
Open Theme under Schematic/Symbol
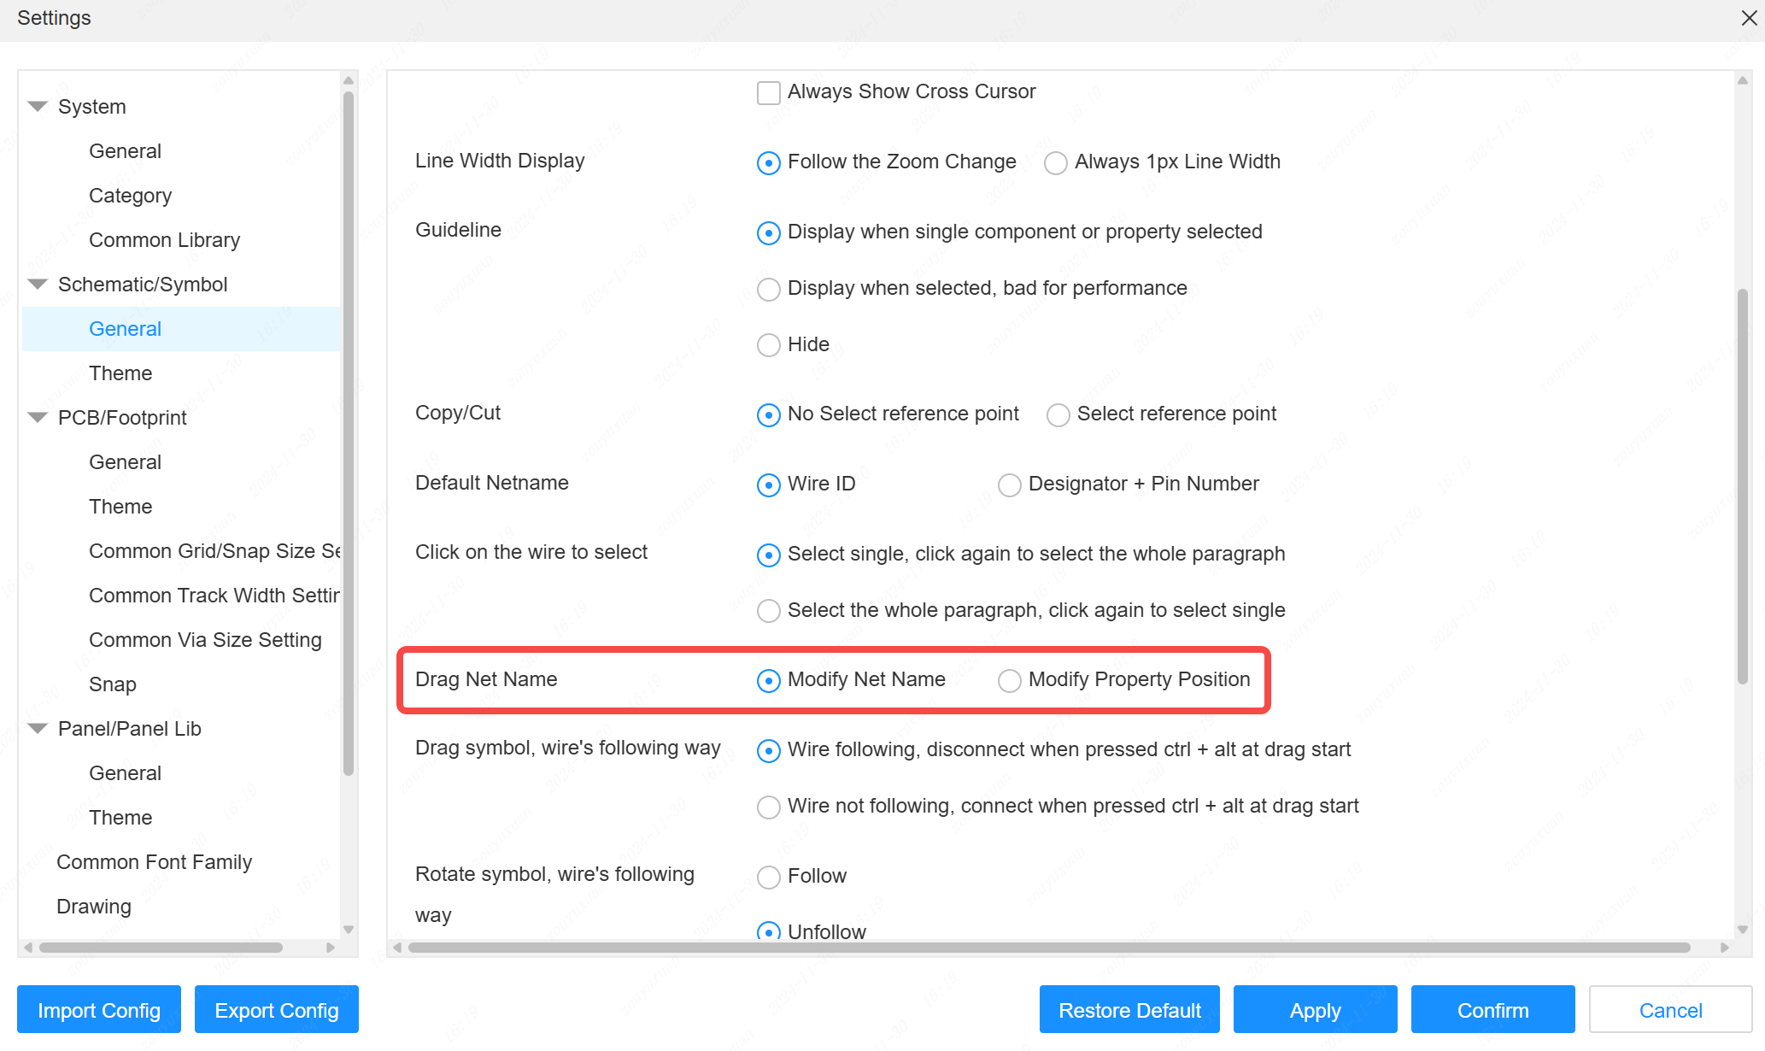point(120,373)
